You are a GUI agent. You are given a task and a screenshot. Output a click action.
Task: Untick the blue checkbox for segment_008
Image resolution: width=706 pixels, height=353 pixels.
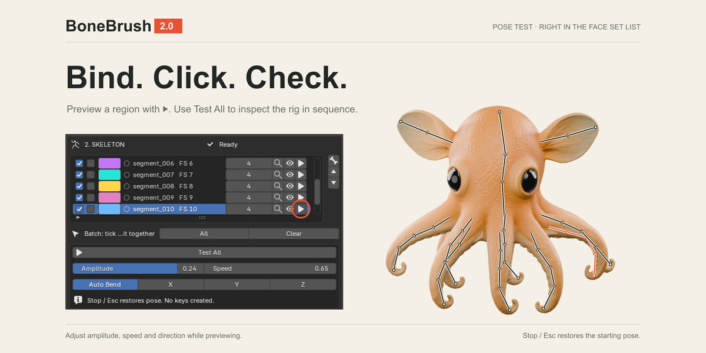(x=79, y=186)
